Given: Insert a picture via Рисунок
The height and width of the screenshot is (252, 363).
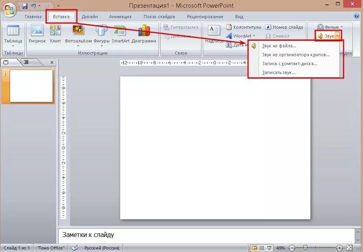Looking at the screenshot, I should point(37,34).
